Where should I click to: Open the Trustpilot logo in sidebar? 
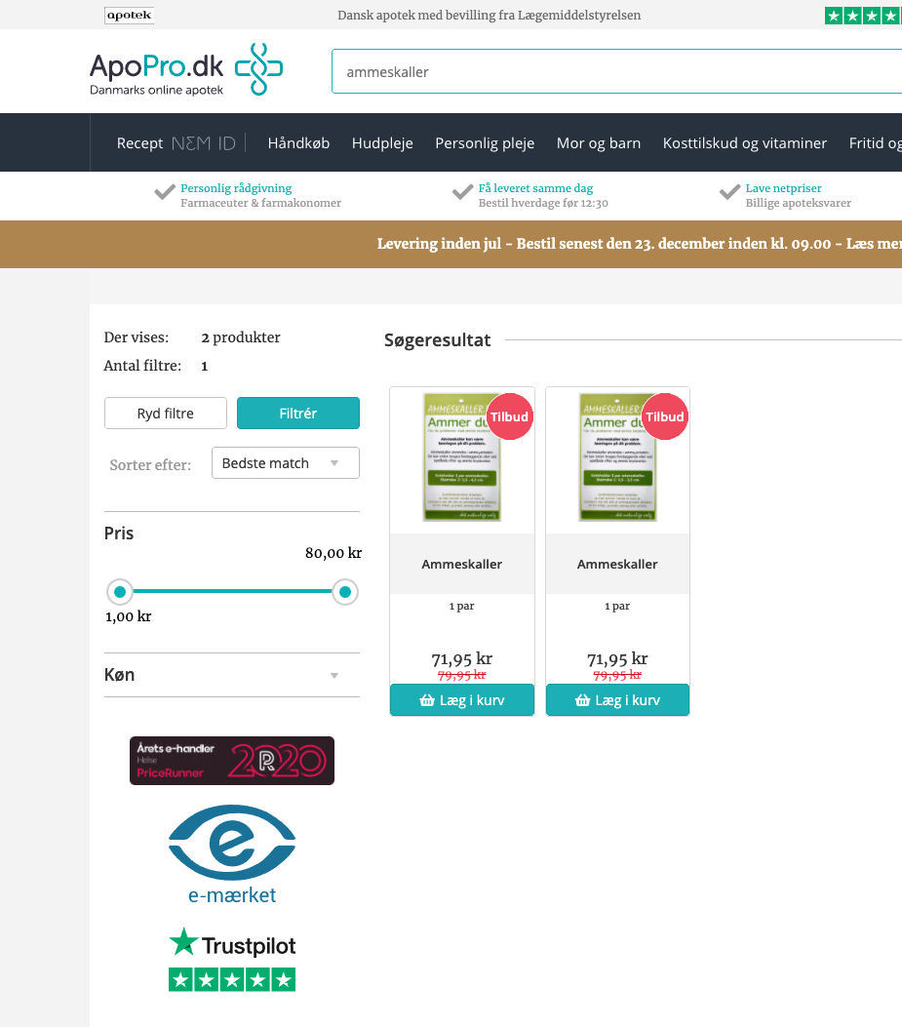[232, 944]
